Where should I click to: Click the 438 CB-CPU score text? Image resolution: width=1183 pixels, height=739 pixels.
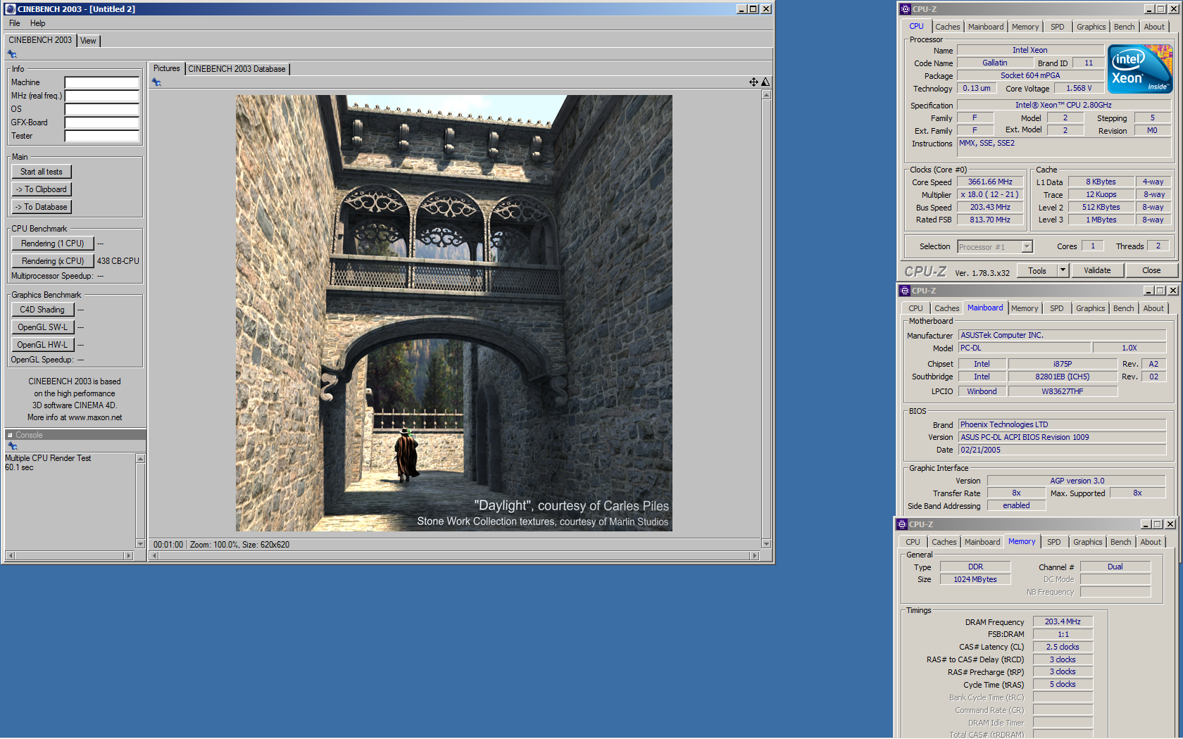point(118,261)
